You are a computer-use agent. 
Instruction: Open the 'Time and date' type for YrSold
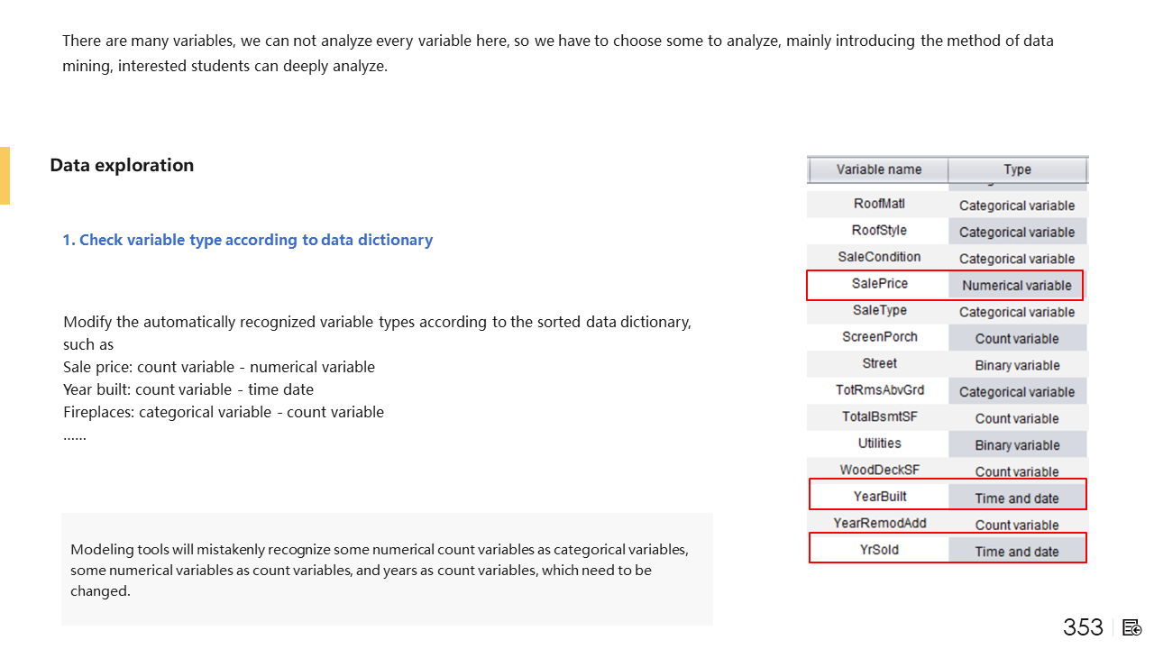point(1016,551)
